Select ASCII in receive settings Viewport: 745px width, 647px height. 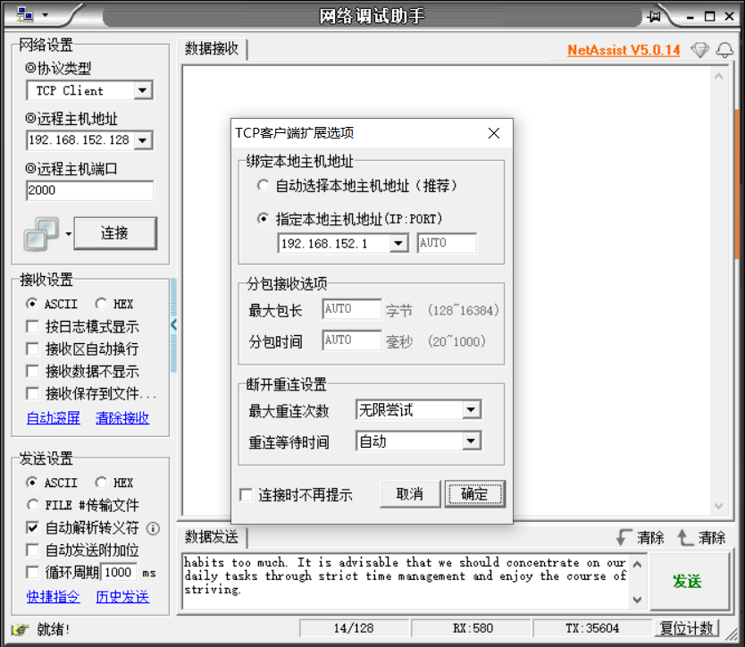click(32, 303)
